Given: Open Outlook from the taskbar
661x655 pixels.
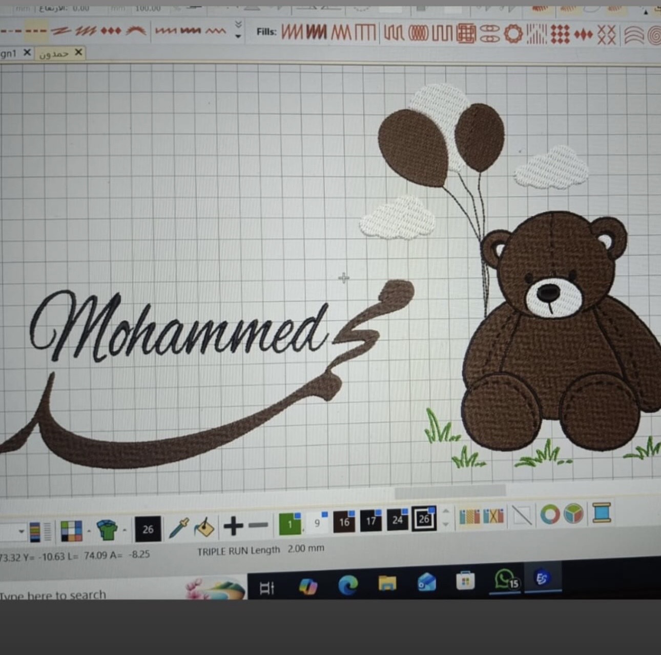Looking at the screenshot, I should click(x=426, y=582).
